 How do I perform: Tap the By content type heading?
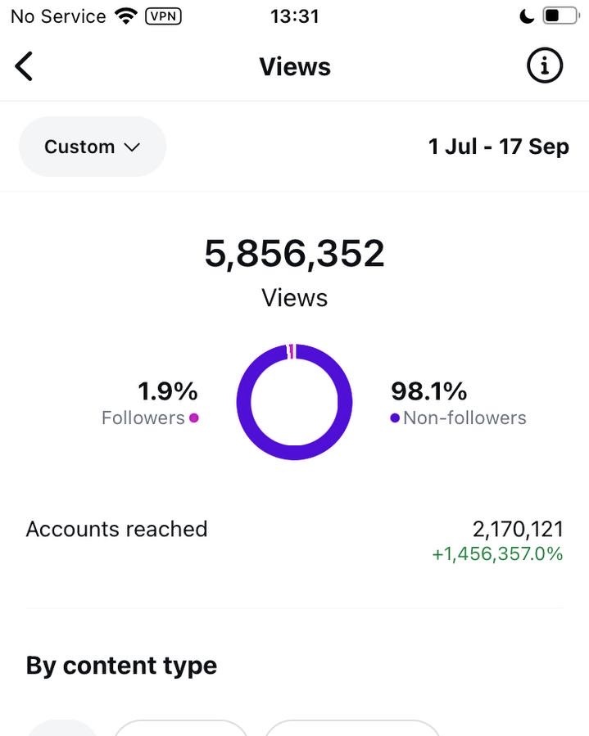click(121, 666)
